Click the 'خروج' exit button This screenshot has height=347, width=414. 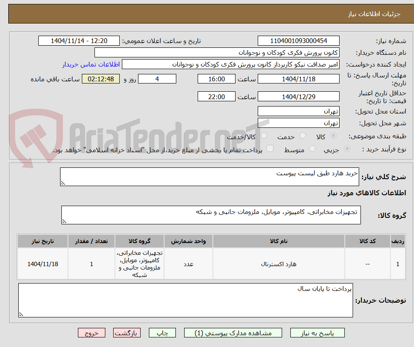coord(91,333)
